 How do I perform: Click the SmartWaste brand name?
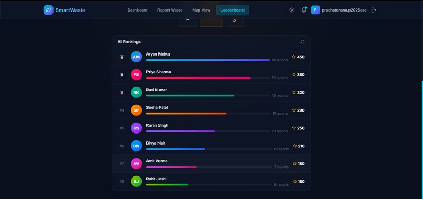tap(70, 10)
